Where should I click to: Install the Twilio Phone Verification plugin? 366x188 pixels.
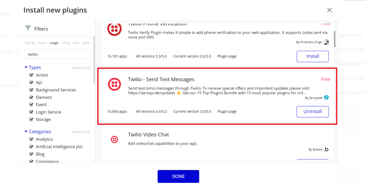[313, 56]
